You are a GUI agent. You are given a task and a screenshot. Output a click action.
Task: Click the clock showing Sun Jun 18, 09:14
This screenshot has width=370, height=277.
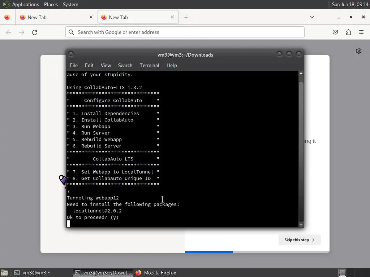(x=350, y=4)
